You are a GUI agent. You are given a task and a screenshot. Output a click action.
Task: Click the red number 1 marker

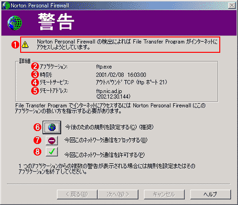(x=15, y=45)
